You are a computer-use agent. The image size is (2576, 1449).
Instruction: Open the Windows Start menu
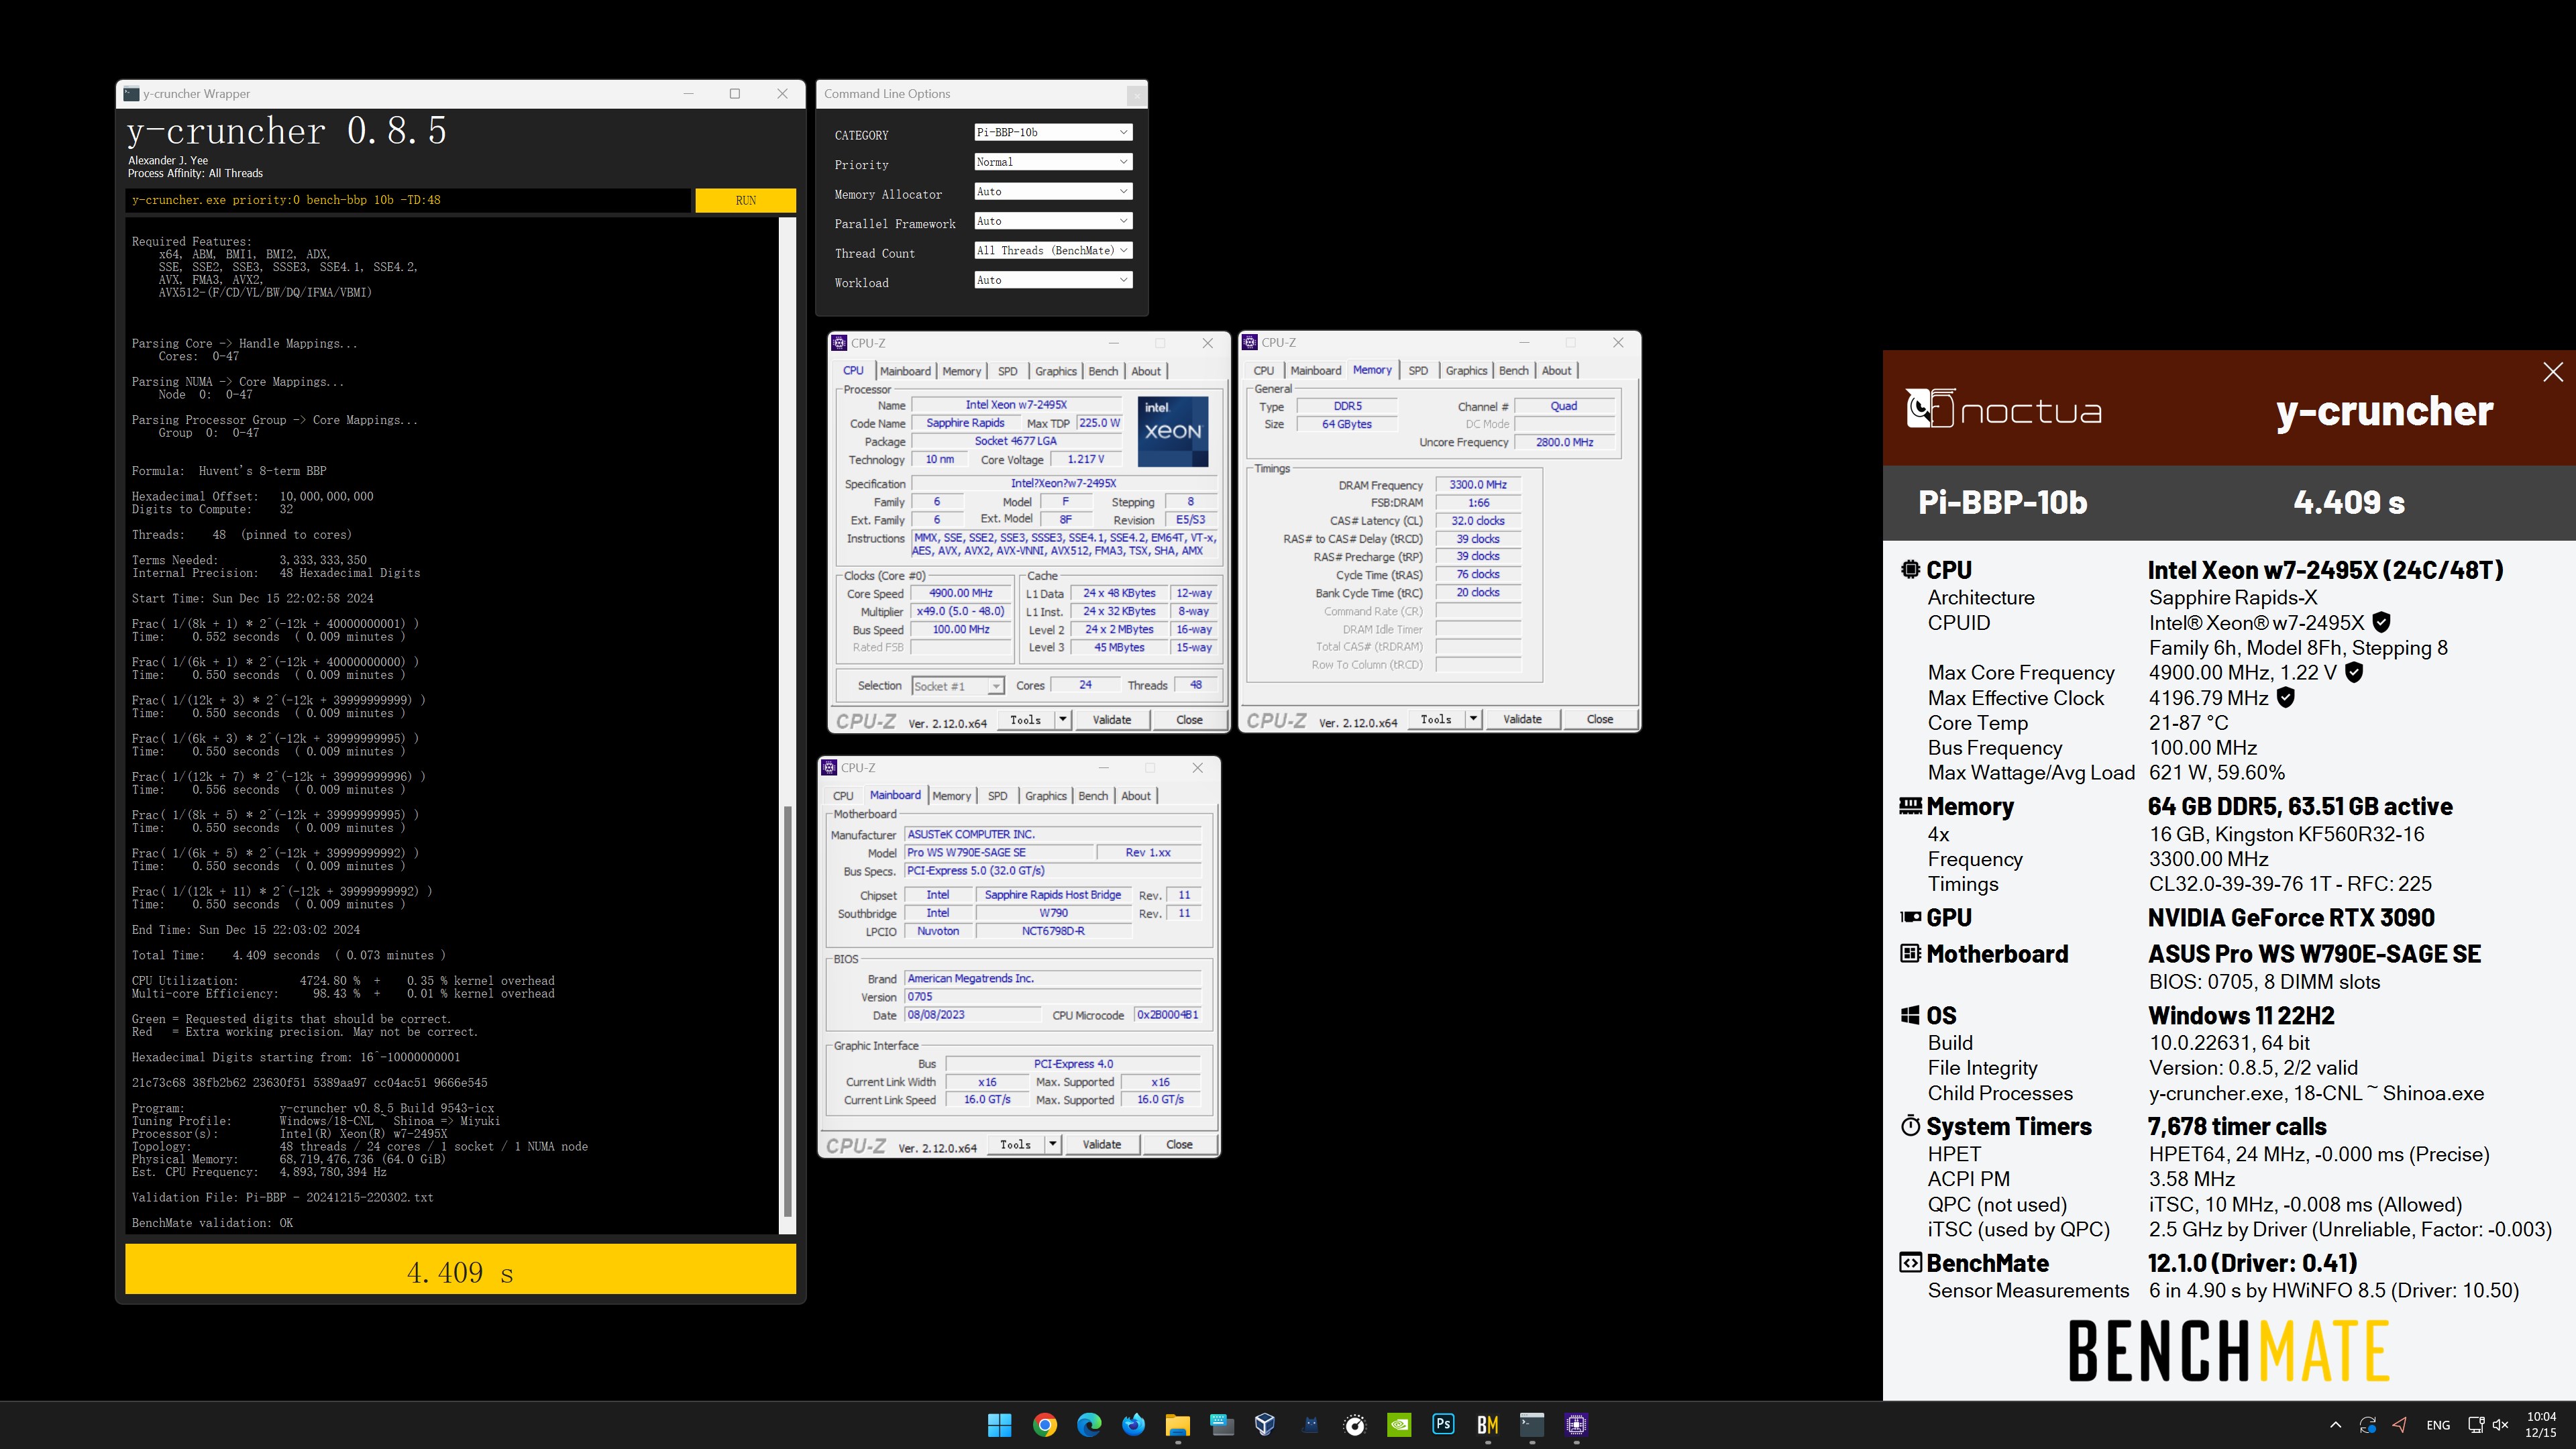tap(999, 1425)
